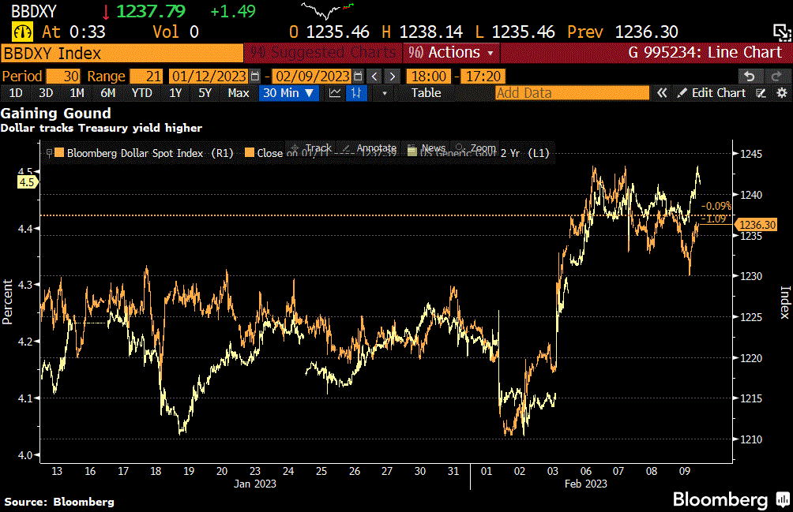Click the start date field 01/12/2023

click(x=209, y=77)
